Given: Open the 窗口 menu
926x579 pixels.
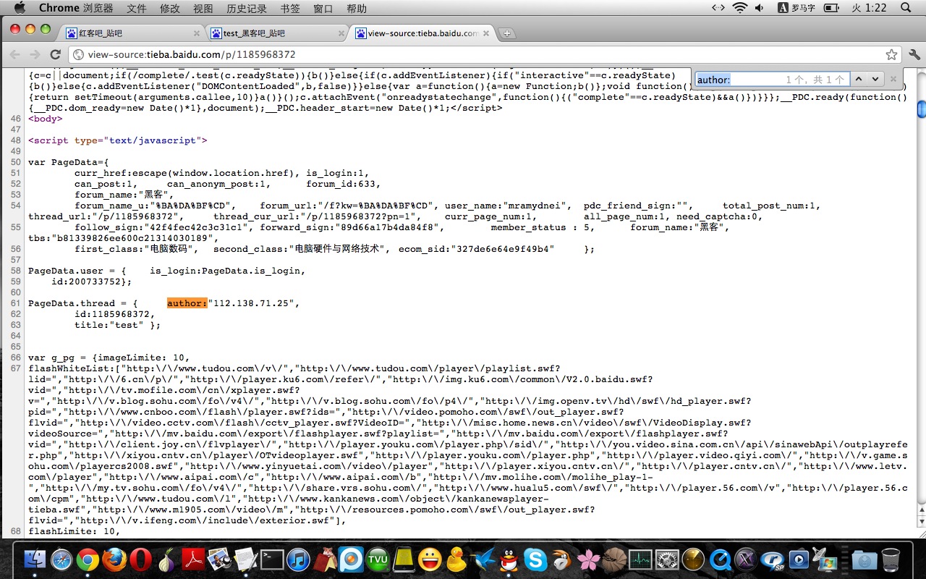Looking at the screenshot, I should (323, 8).
